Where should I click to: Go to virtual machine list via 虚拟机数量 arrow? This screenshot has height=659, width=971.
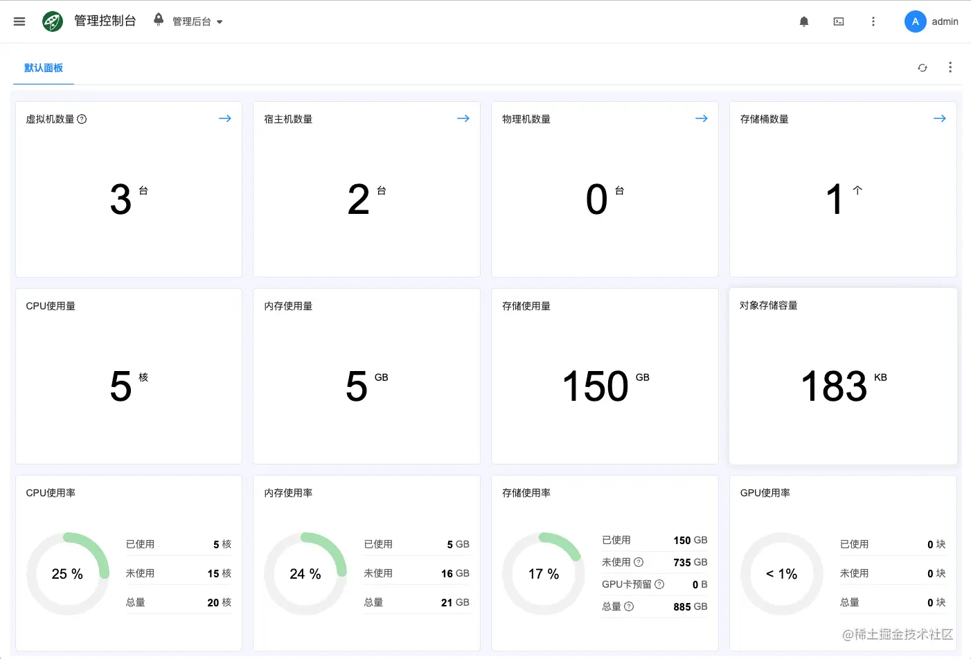click(x=225, y=118)
